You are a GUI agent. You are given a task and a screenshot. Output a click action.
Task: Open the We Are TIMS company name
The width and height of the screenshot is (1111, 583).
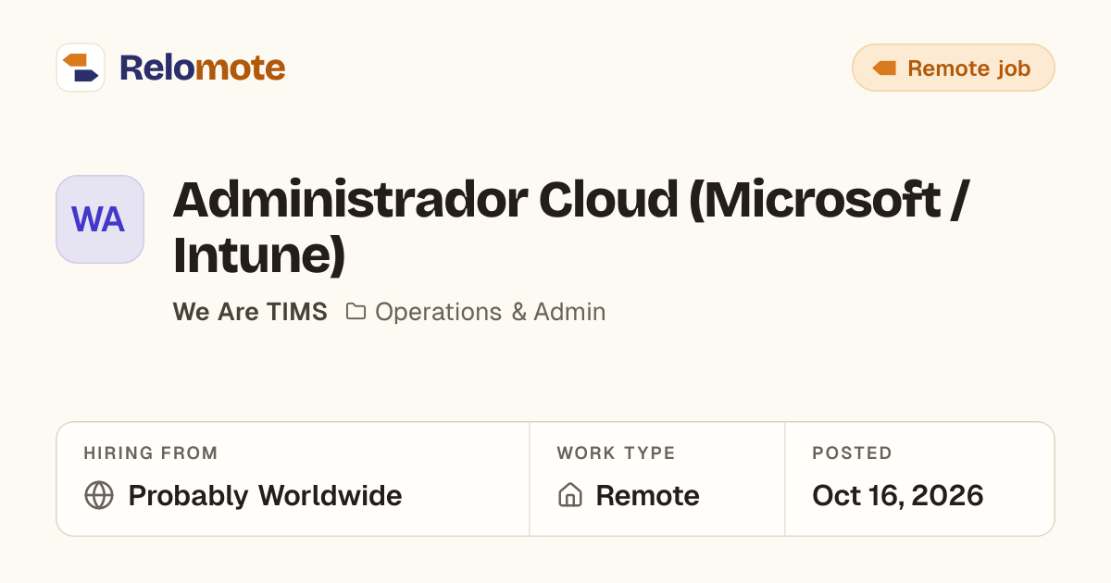250,312
